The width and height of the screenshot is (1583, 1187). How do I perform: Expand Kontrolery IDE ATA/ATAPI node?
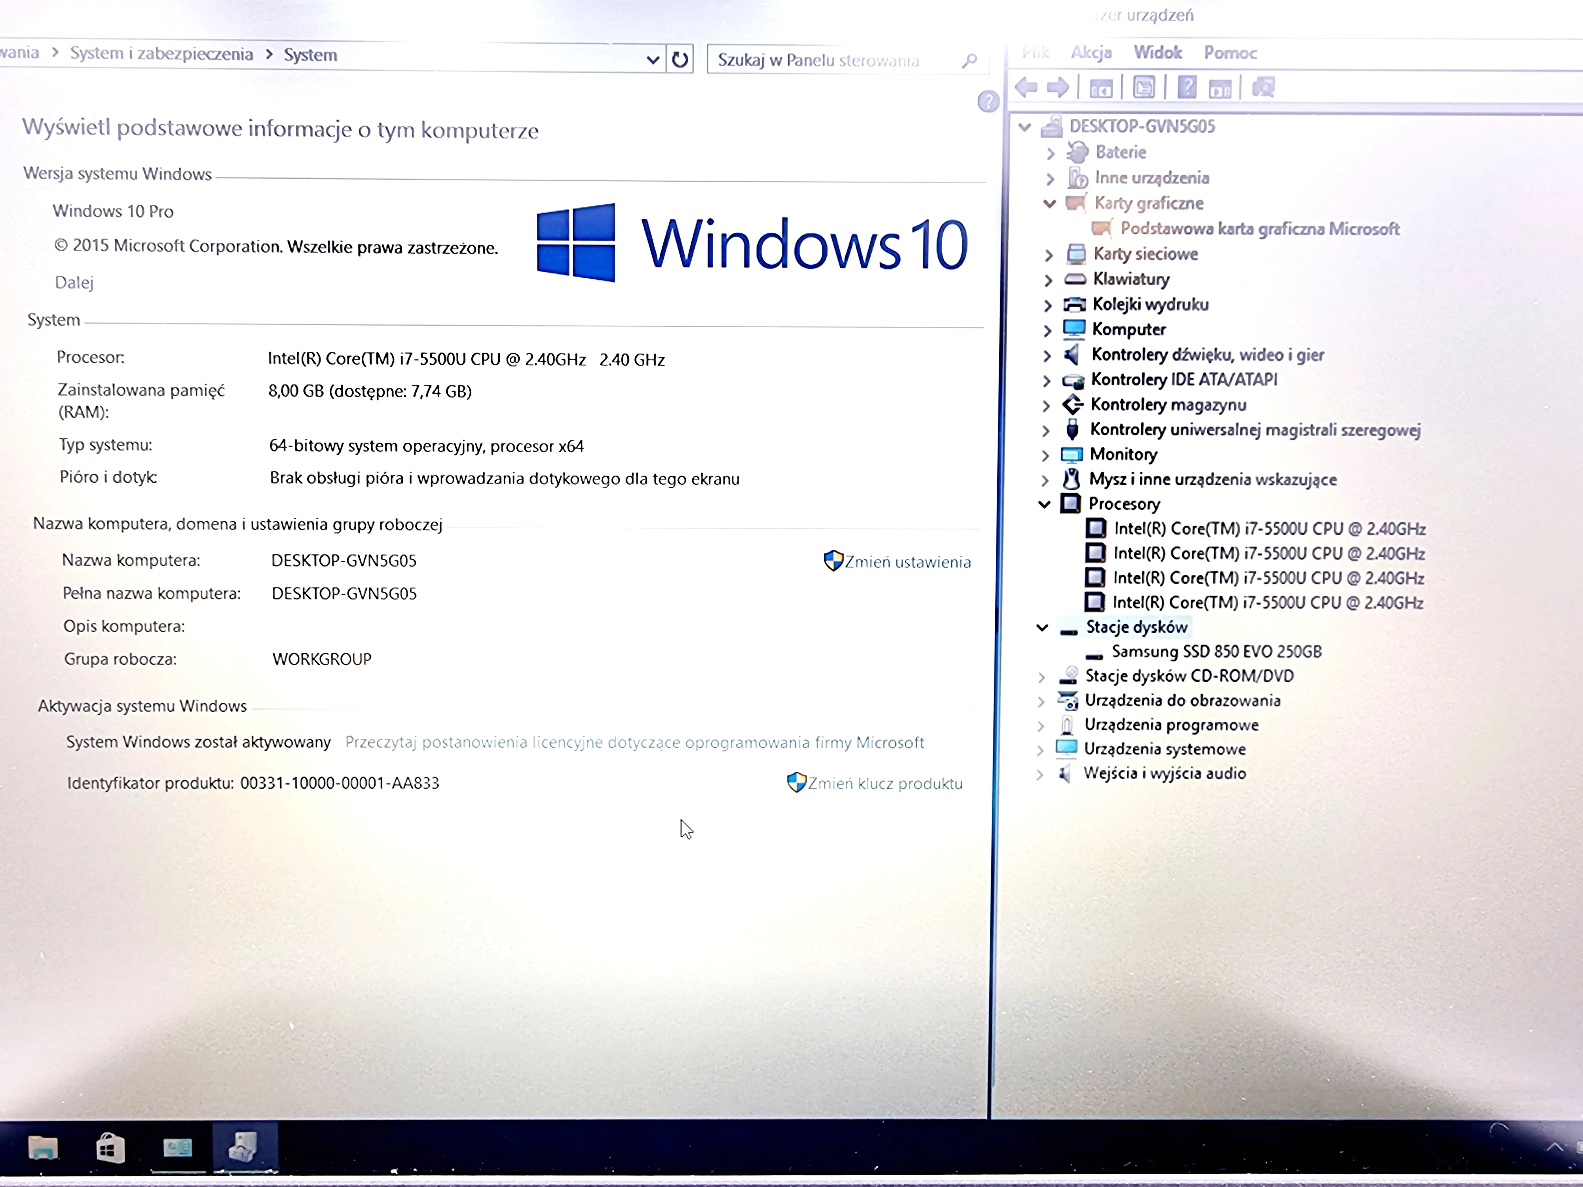tap(1047, 381)
